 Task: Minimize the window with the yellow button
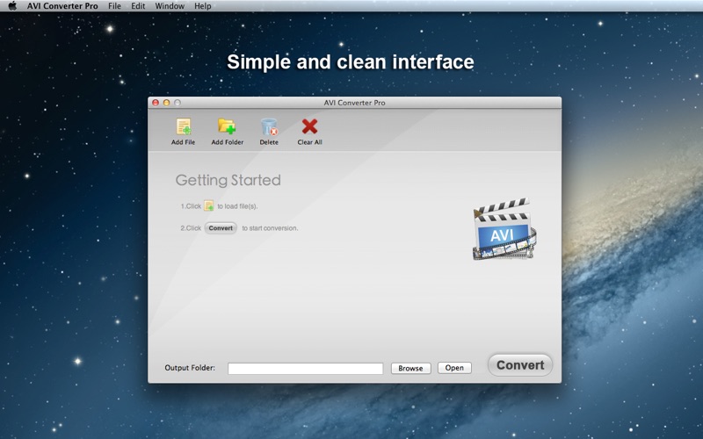[x=166, y=103]
